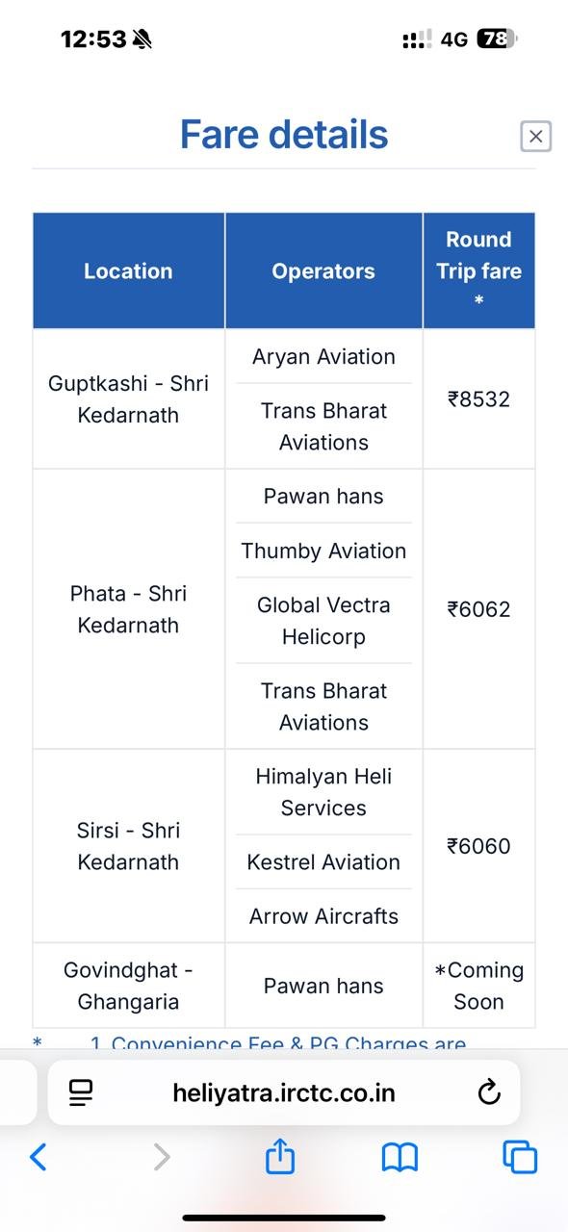Tap the Guptkashi - Shri Kedarnath cell
Screen dimensions: 568x1232
pyautogui.click(x=128, y=399)
